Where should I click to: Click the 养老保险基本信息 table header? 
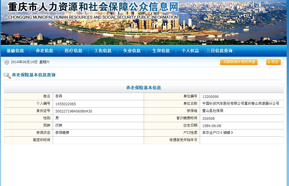(143, 88)
